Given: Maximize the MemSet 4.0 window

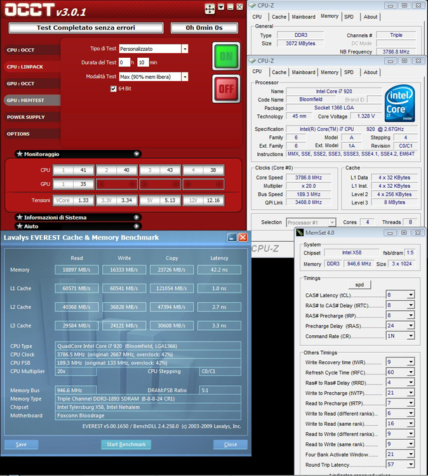Looking at the screenshot, I should 404,232.
